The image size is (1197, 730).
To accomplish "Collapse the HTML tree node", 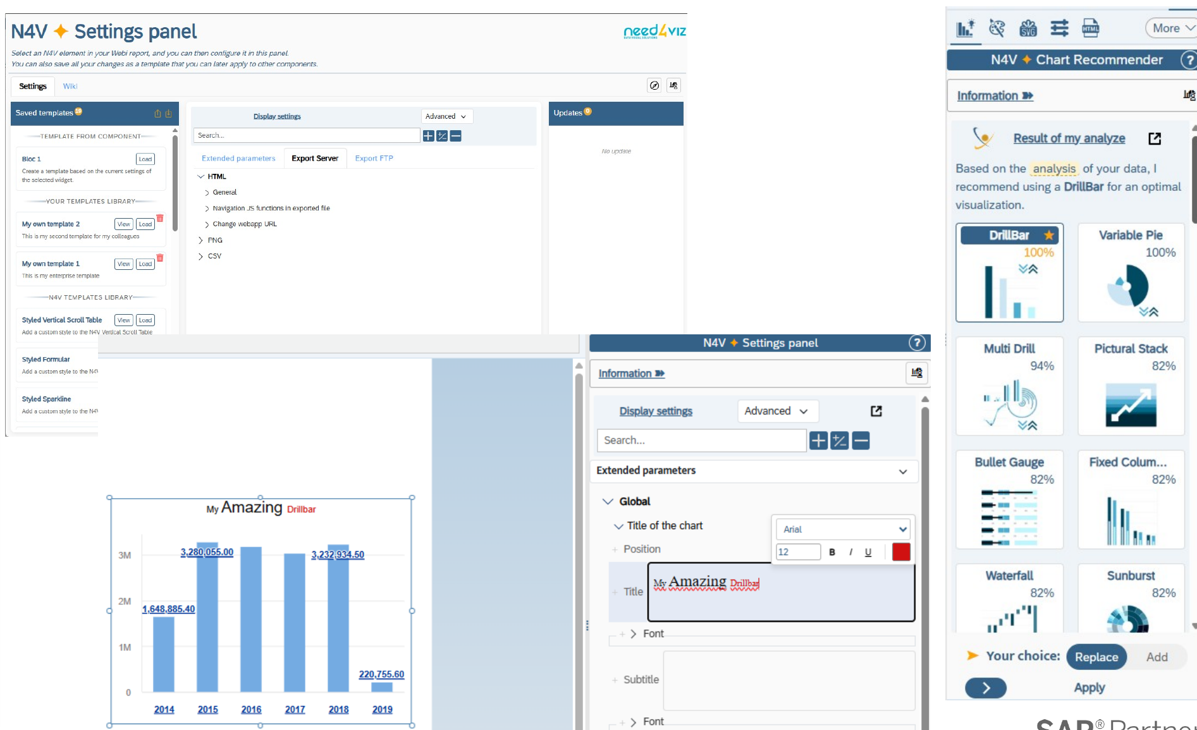I will 201,176.
